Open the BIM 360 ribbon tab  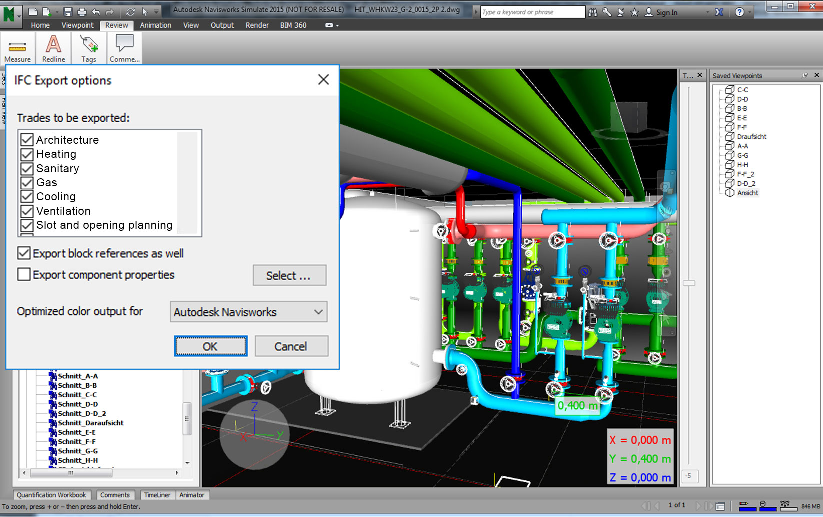293,25
